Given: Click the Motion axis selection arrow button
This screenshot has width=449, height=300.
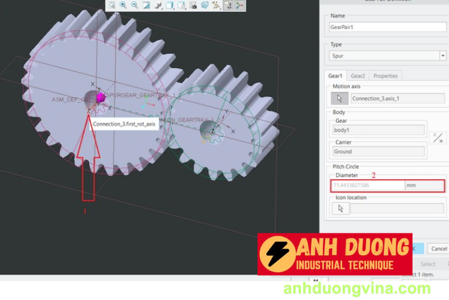Looking at the screenshot, I should click(340, 98).
